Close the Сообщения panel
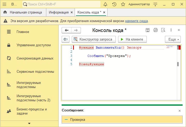The image size is (186, 127). (179, 111)
